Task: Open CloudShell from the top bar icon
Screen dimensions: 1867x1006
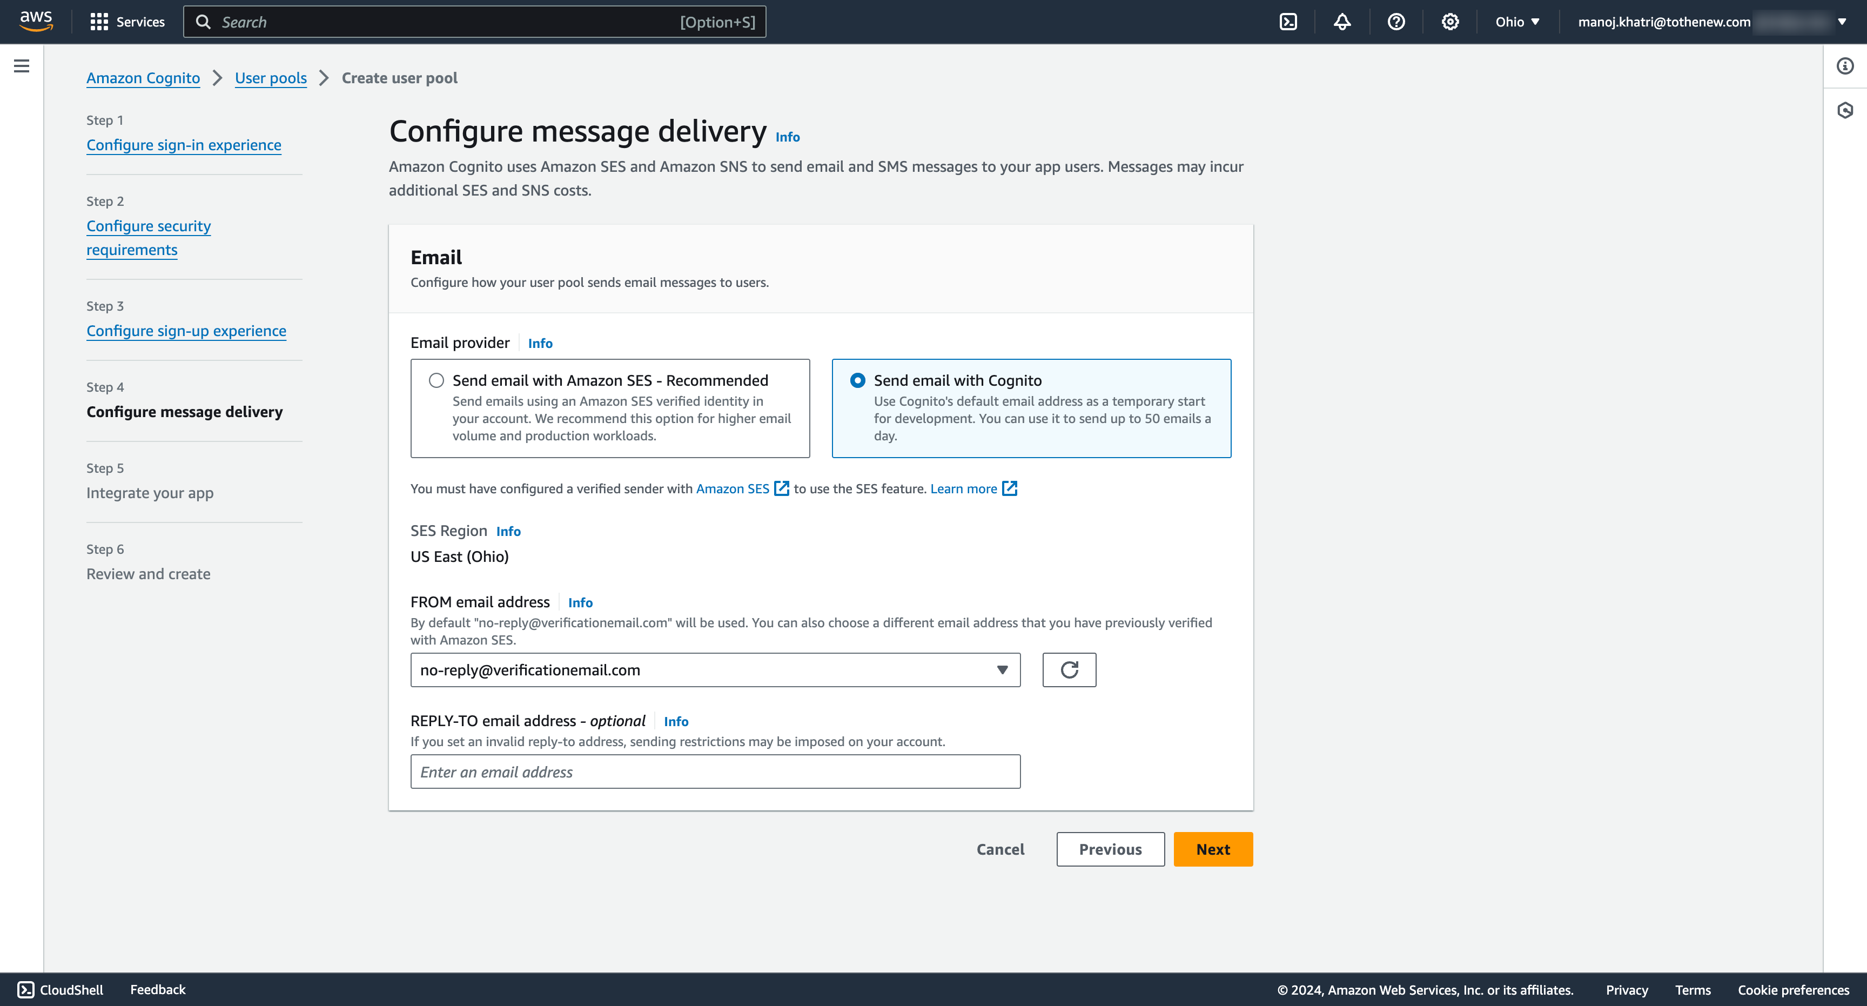Action: pyautogui.click(x=1288, y=22)
